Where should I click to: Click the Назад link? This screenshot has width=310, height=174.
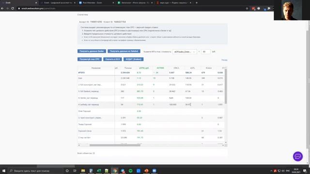click(x=224, y=60)
